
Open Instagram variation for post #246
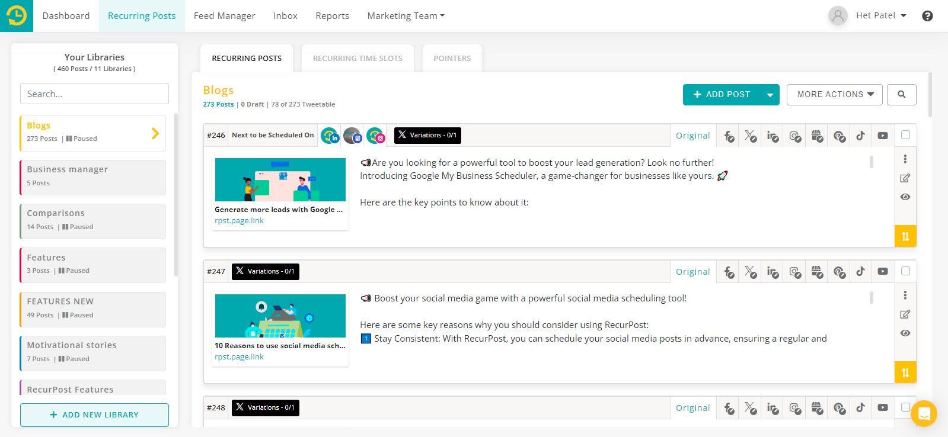click(795, 136)
